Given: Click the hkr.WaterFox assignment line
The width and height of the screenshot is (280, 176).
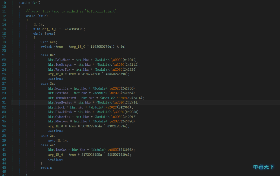Looking at the screenshot, I should [93, 69].
